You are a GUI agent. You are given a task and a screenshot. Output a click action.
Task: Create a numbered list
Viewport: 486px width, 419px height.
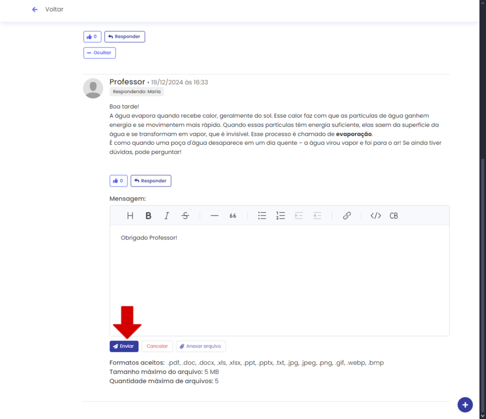tap(280, 216)
